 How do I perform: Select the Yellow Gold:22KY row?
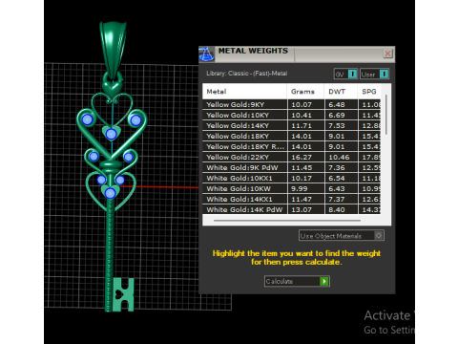[291, 157]
